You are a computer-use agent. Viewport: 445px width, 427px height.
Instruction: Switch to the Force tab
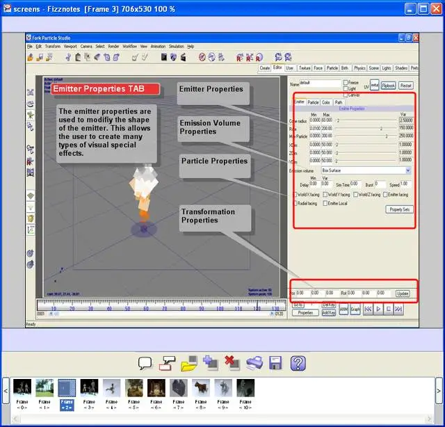click(x=318, y=68)
